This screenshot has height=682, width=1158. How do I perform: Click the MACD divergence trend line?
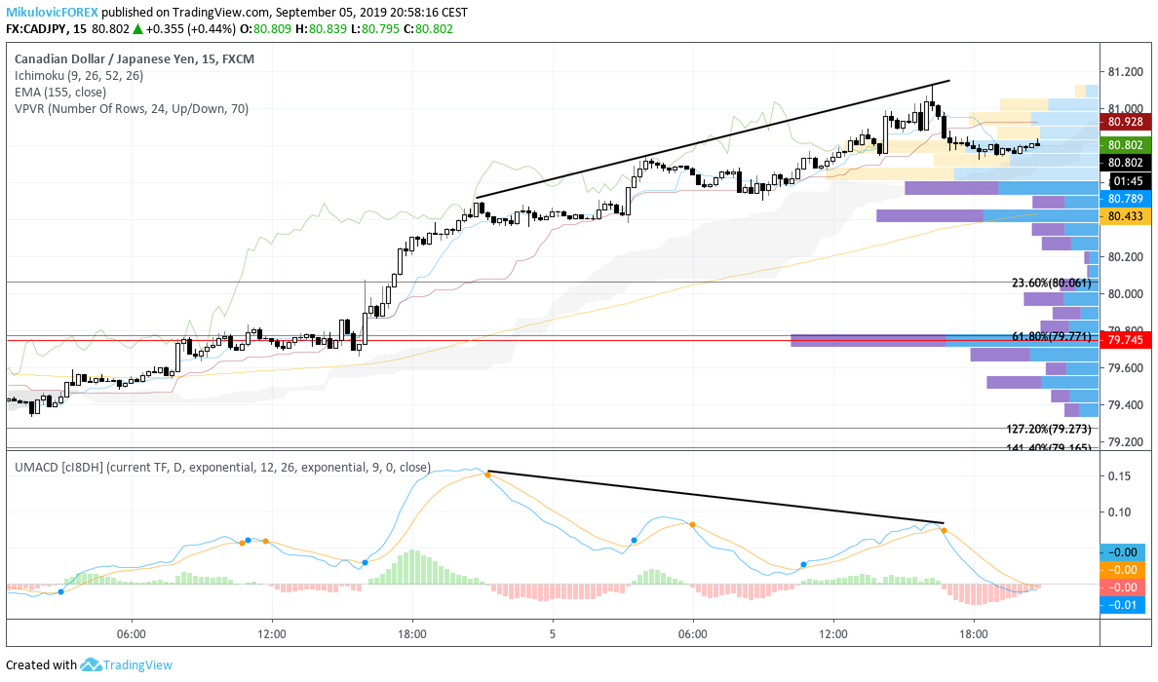(x=715, y=497)
